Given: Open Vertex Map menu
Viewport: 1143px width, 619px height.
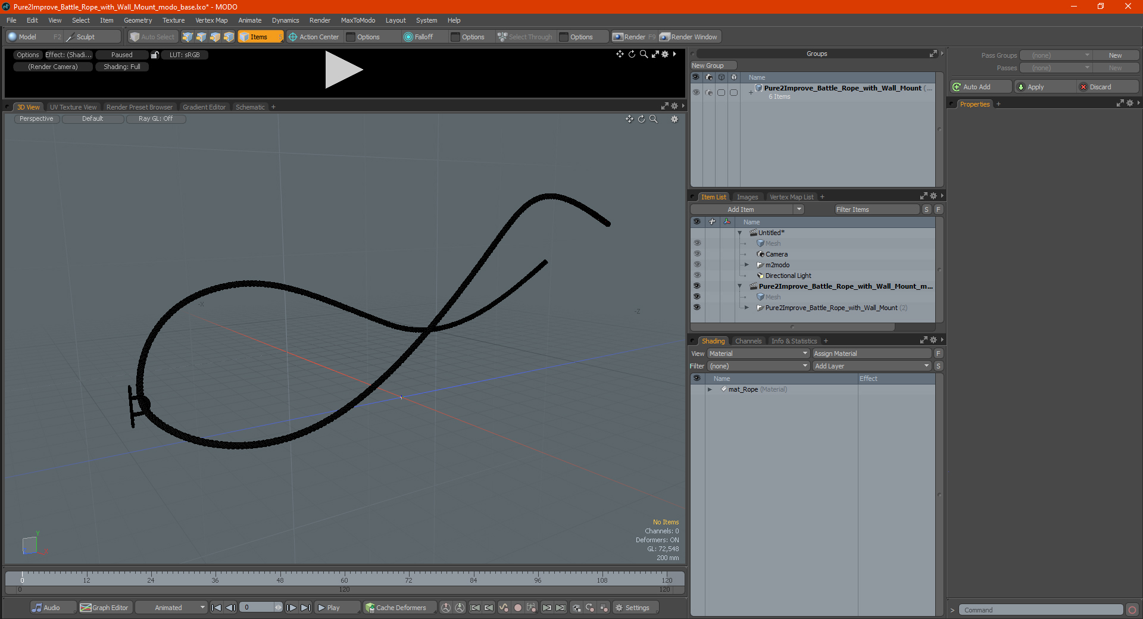Looking at the screenshot, I should click(x=211, y=20).
